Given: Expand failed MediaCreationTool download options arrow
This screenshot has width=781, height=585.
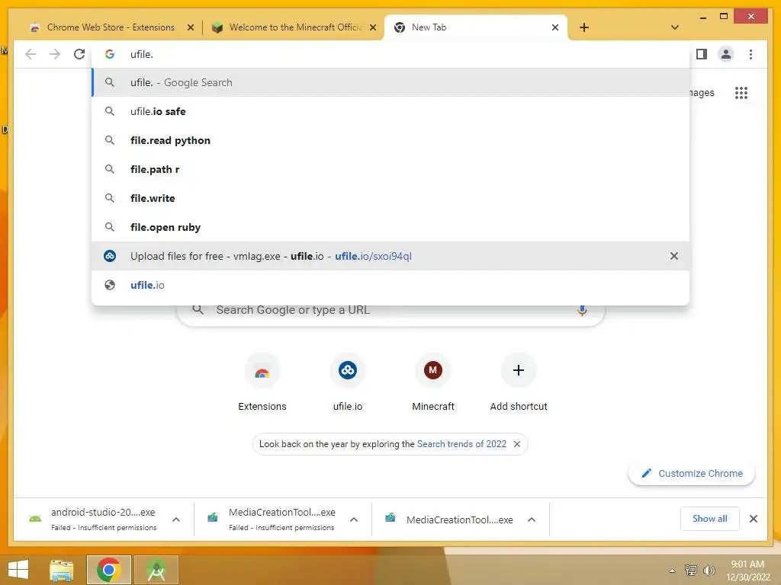Looking at the screenshot, I should coord(354,519).
